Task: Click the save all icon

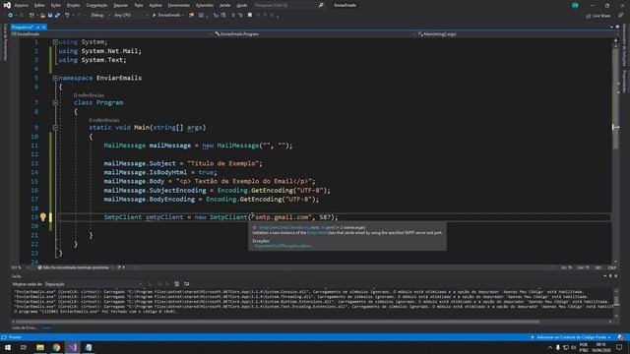Action: coord(57,16)
